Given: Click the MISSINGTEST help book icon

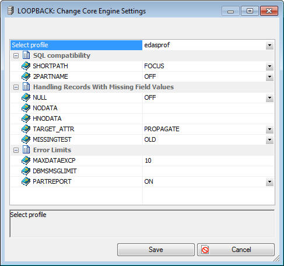Looking at the screenshot, I should pyautogui.click(x=26, y=139).
